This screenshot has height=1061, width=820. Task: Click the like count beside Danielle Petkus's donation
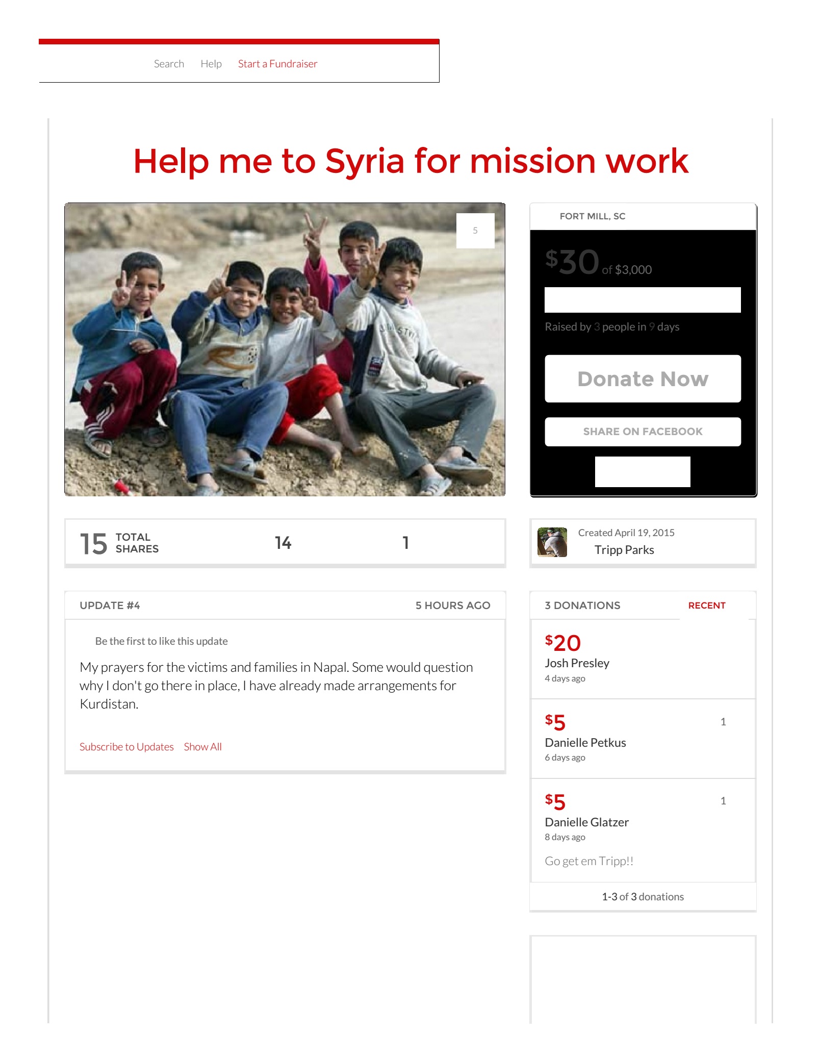tap(723, 722)
